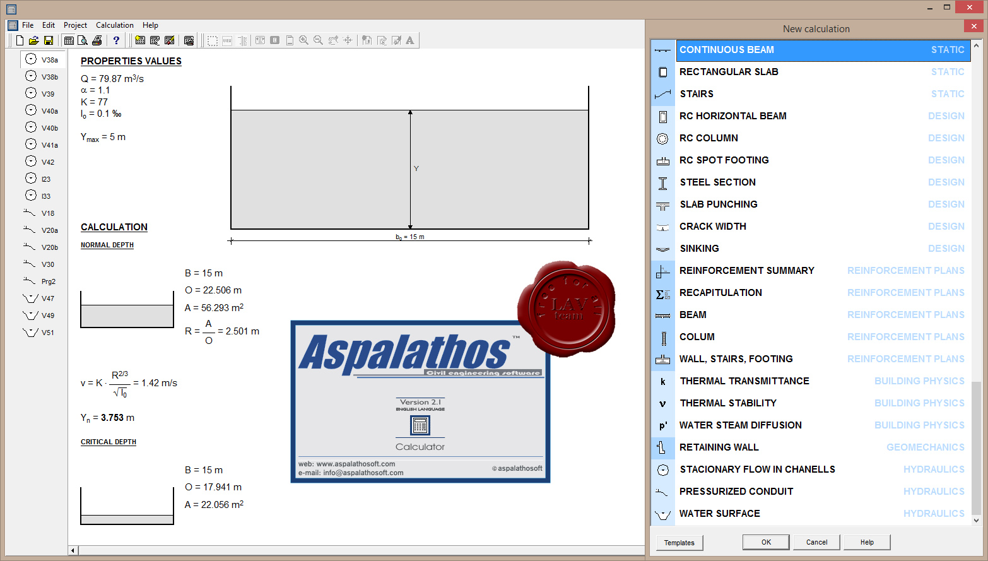Select calculation I33 in the sidebar
The height and width of the screenshot is (561, 988).
pyautogui.click(x=42, y=196)
